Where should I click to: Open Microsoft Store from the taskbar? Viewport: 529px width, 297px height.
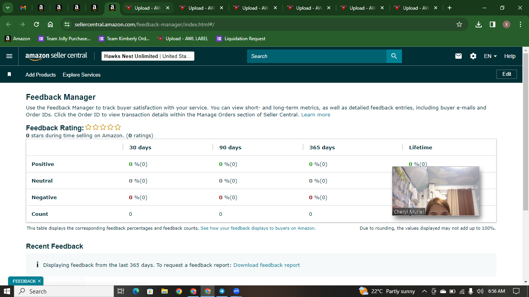(x=150, y=291)
